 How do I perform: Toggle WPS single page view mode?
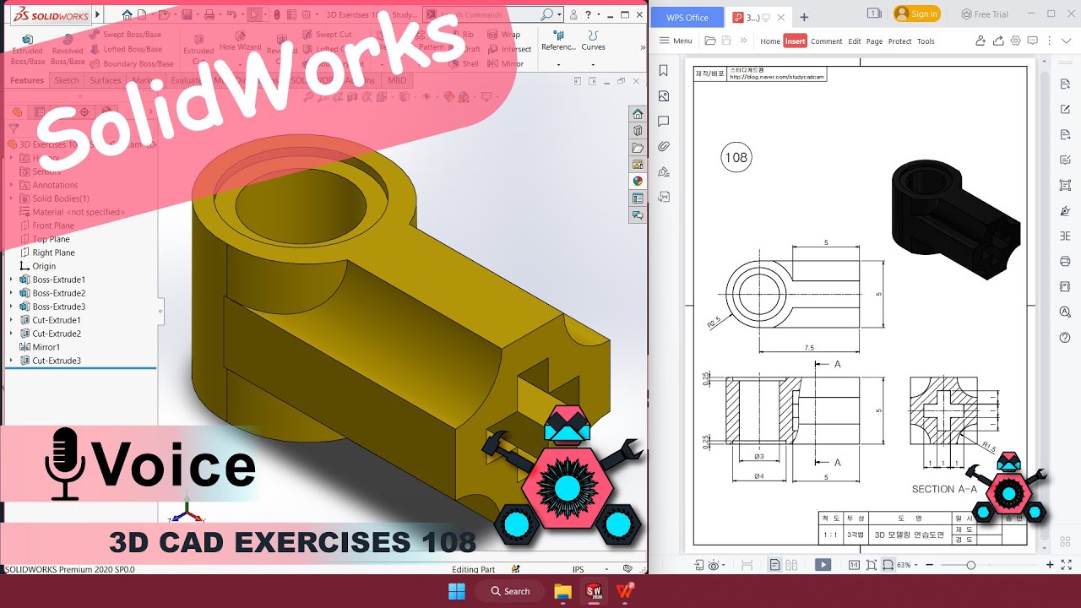pos(775,565)
